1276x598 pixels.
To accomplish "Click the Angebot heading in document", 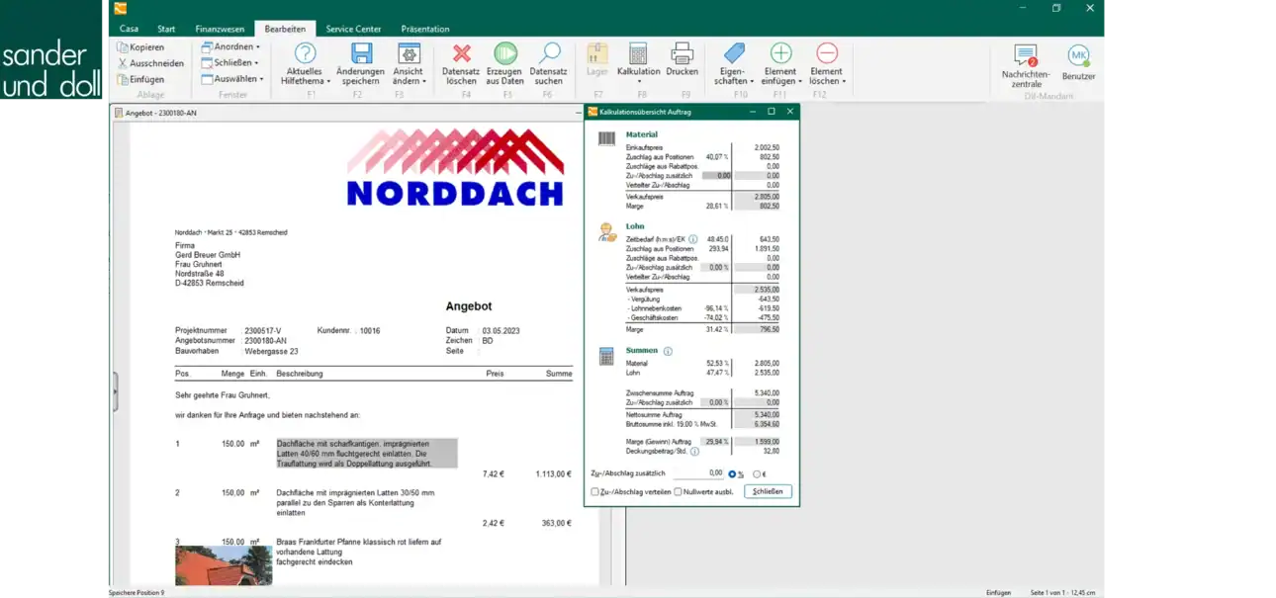I will [x=469, y=306].
